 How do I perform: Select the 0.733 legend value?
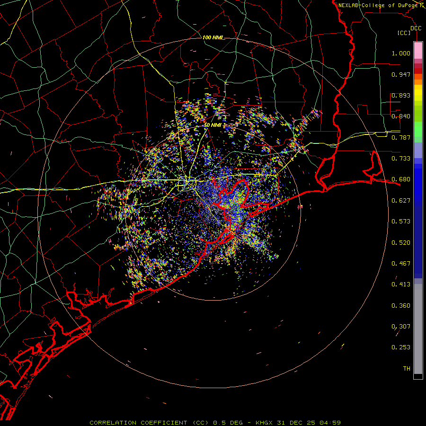401,159
